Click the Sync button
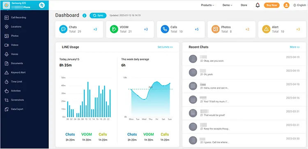The height and width of the screenshot is (149, 308). click(x=98, y=16)
